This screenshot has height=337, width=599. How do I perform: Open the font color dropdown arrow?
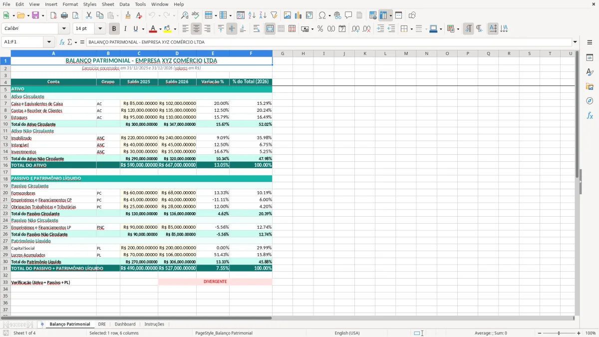pos(160,29)
